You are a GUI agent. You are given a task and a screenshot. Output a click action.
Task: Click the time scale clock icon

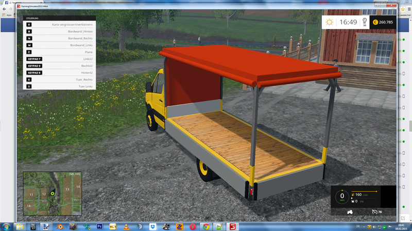[x=365, y=21]
